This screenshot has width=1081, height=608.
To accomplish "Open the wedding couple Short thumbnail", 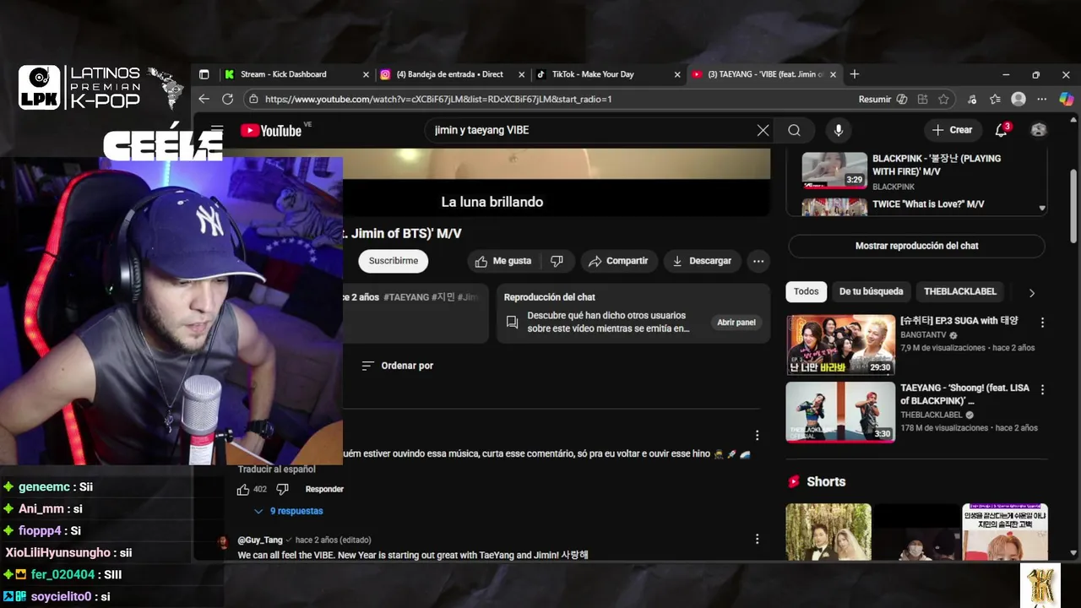I will (x=828, y=532).
